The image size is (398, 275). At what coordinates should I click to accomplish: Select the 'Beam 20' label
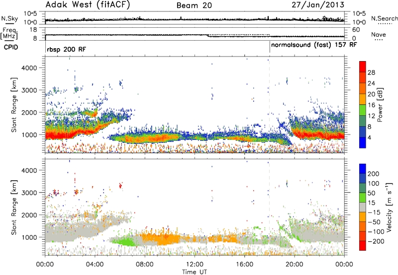point(194,5)
